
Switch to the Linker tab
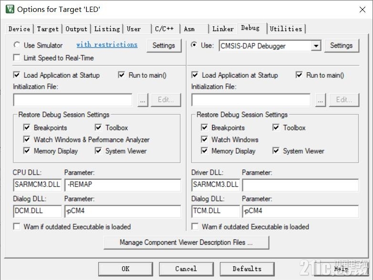[223, 29]
